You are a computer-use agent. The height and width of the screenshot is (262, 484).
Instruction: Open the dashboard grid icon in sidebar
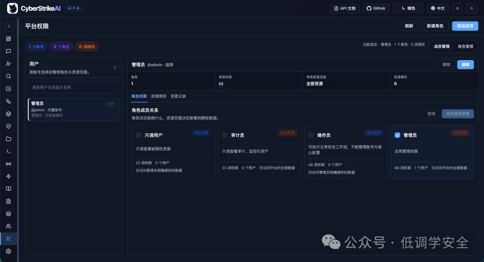click(9, 39)
